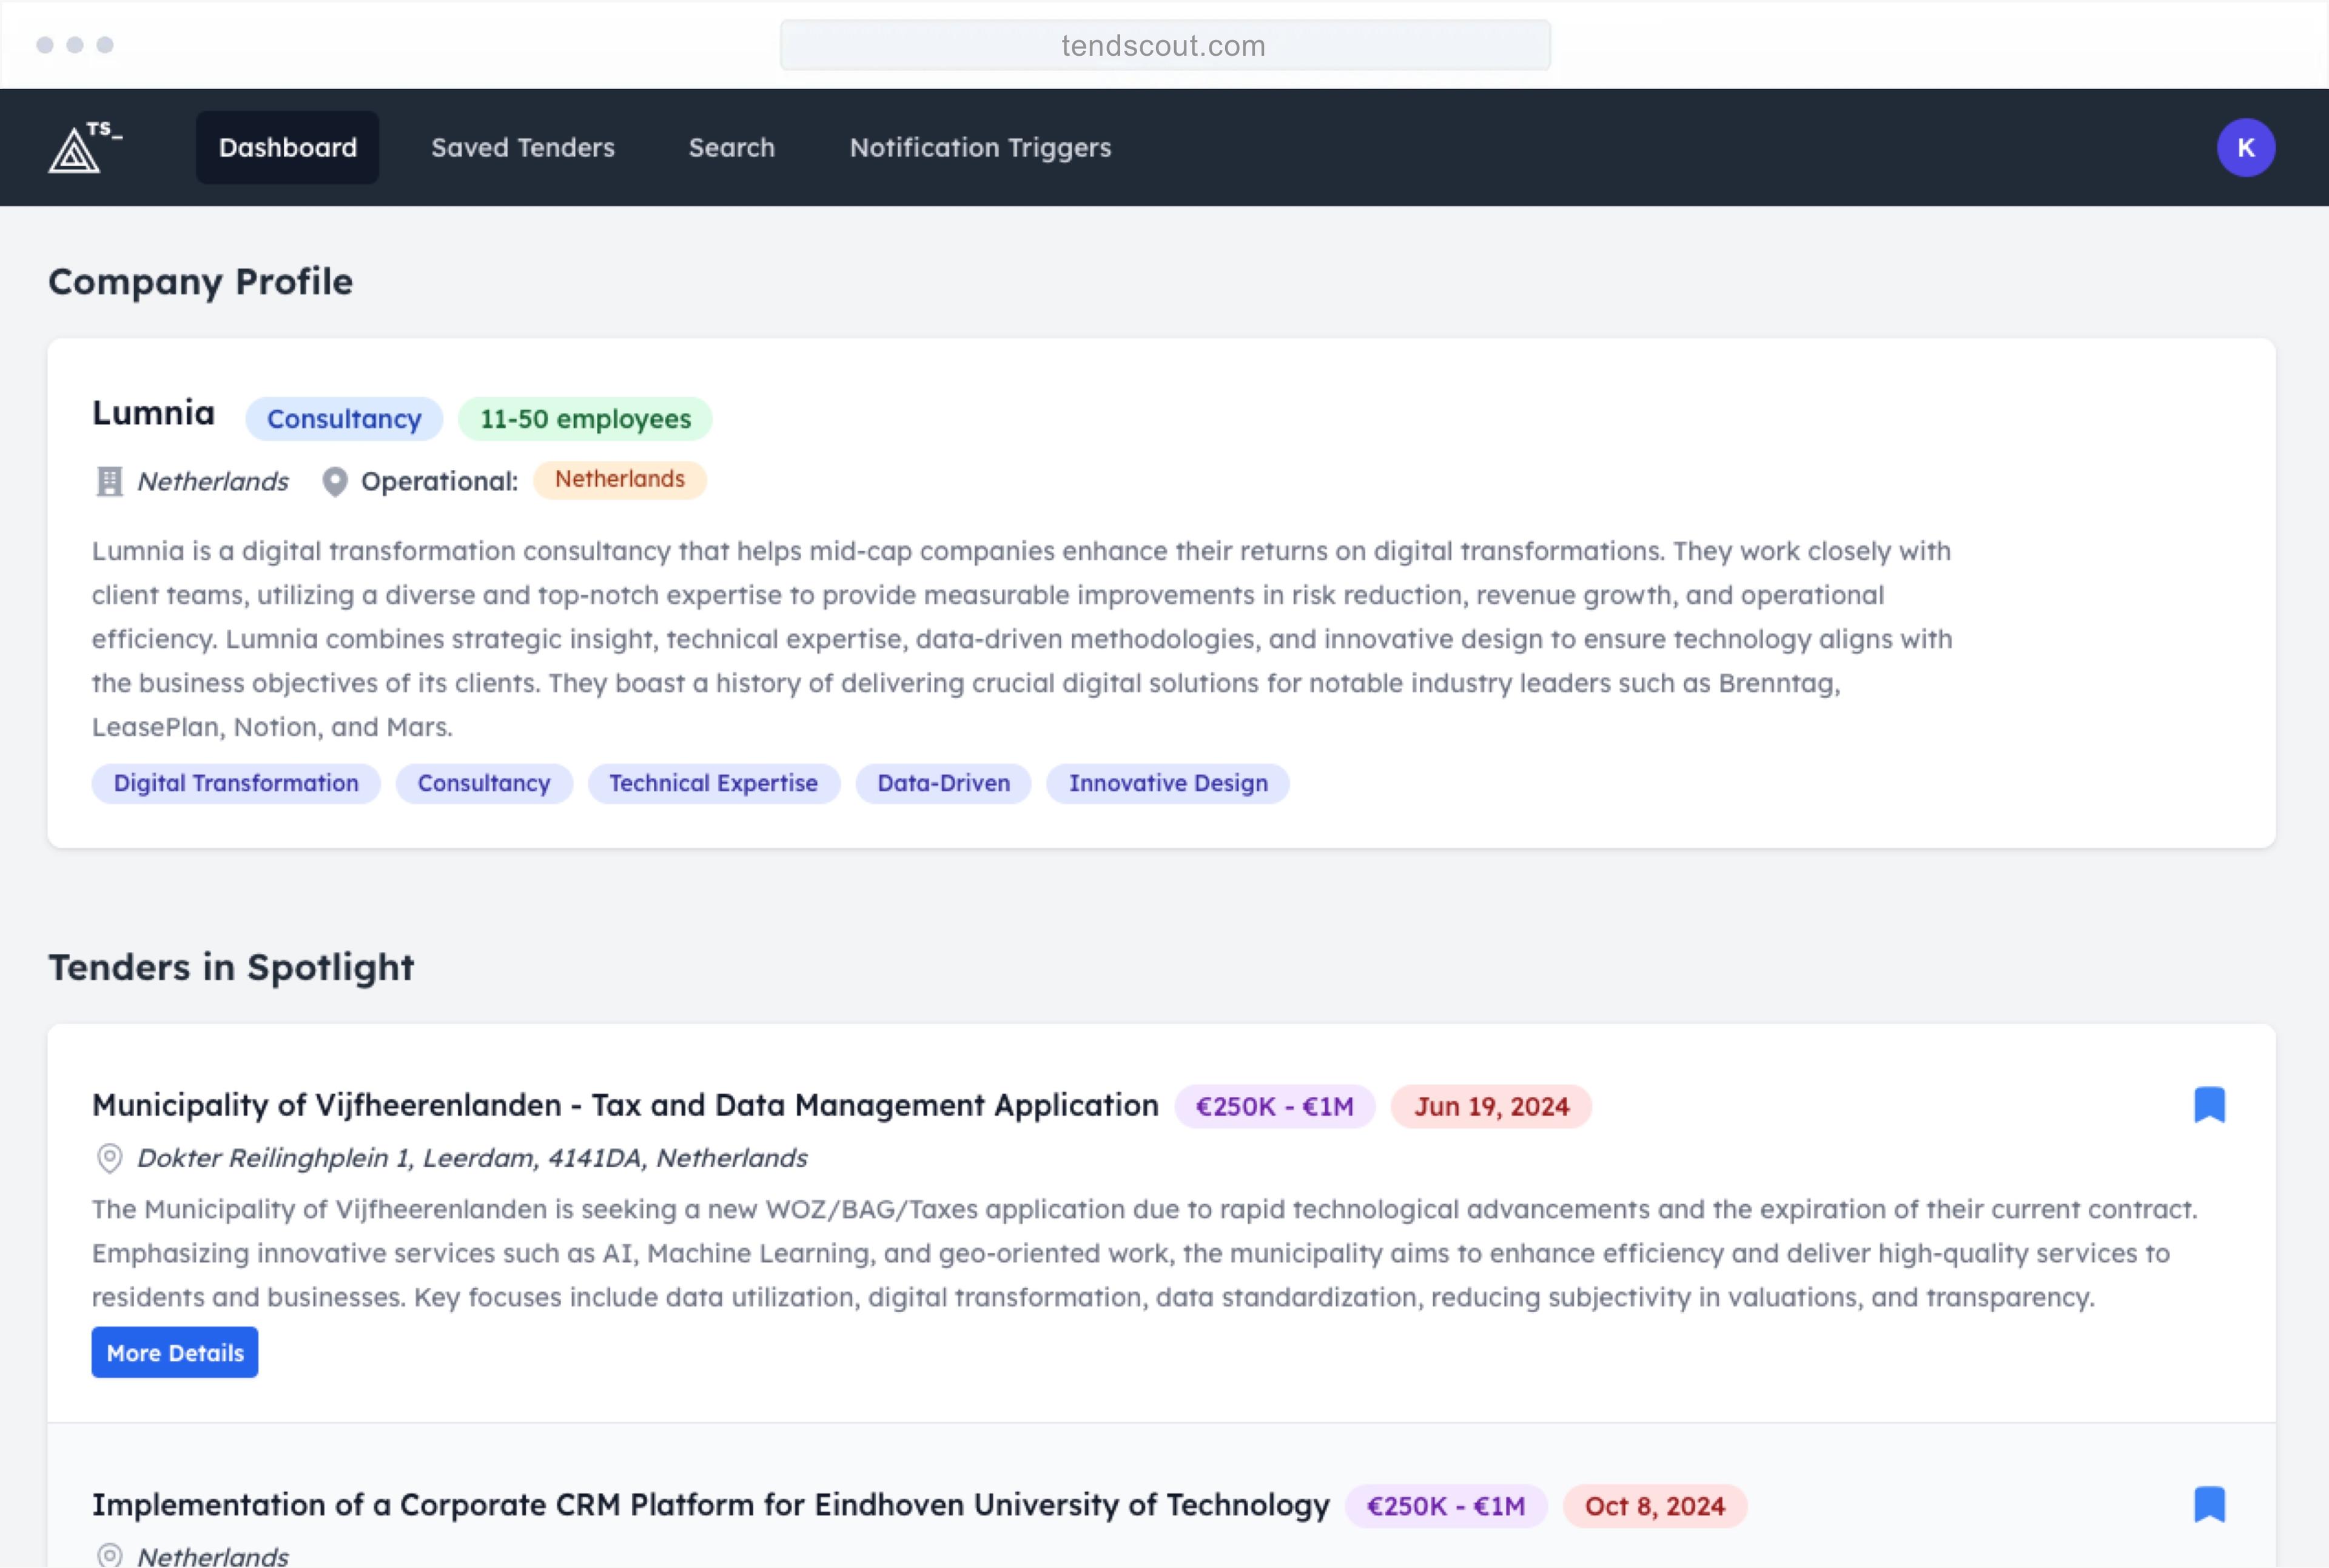Toggle bookmark on Vijfheerenlanden tender
This screenshot has height=1568, width=2329.
click(2209, 1105)
